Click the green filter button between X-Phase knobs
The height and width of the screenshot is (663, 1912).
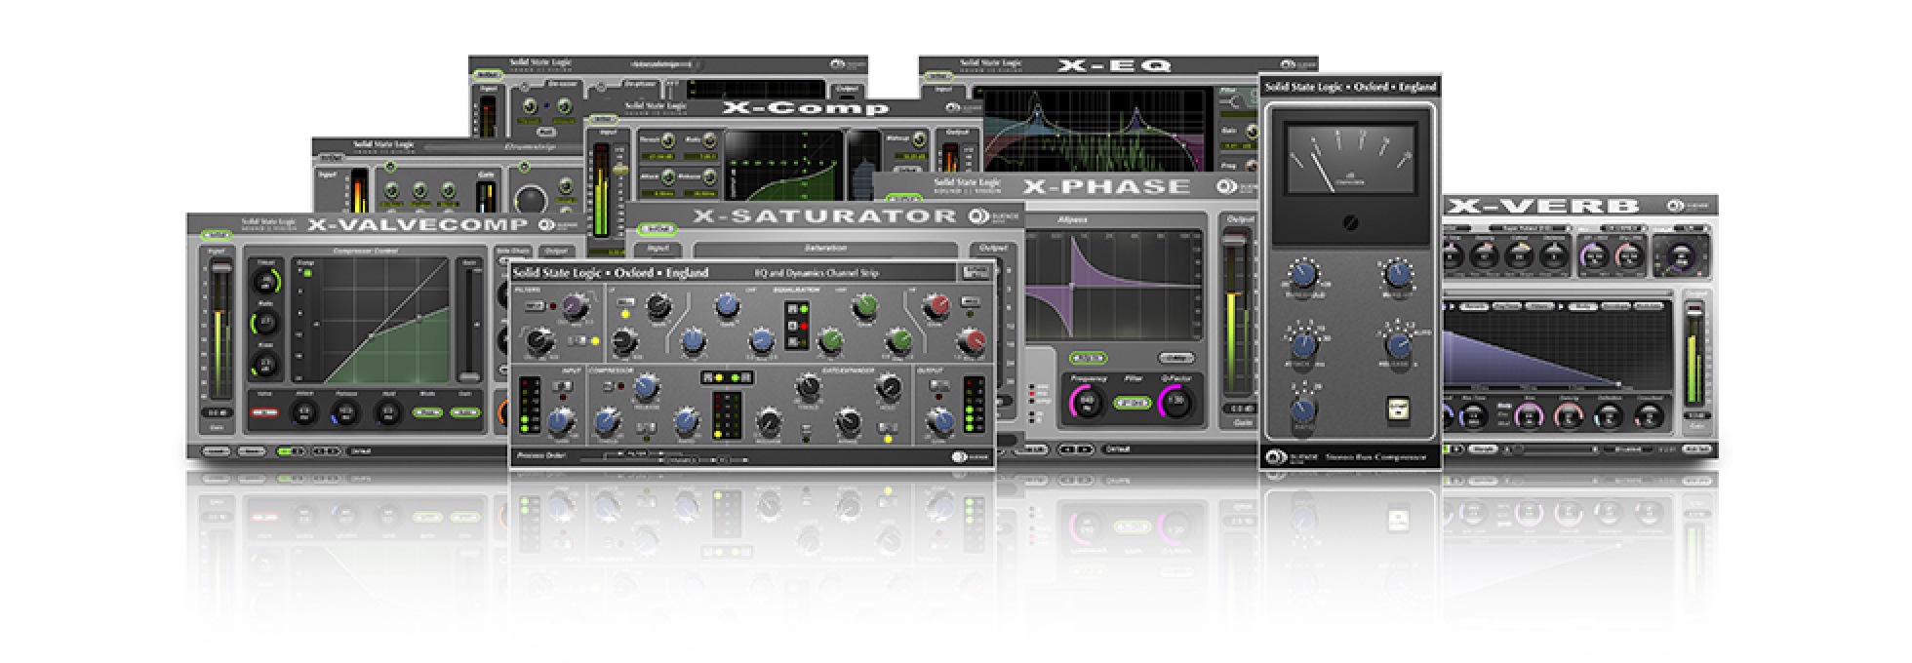pos(1132,402)
